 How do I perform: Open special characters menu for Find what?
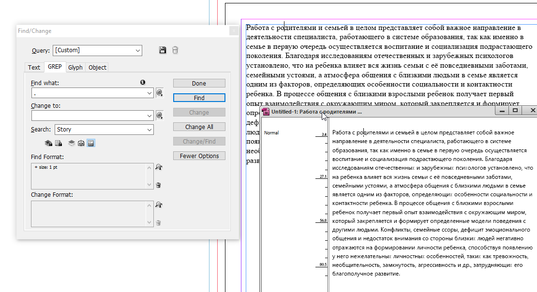coord(160,93)
